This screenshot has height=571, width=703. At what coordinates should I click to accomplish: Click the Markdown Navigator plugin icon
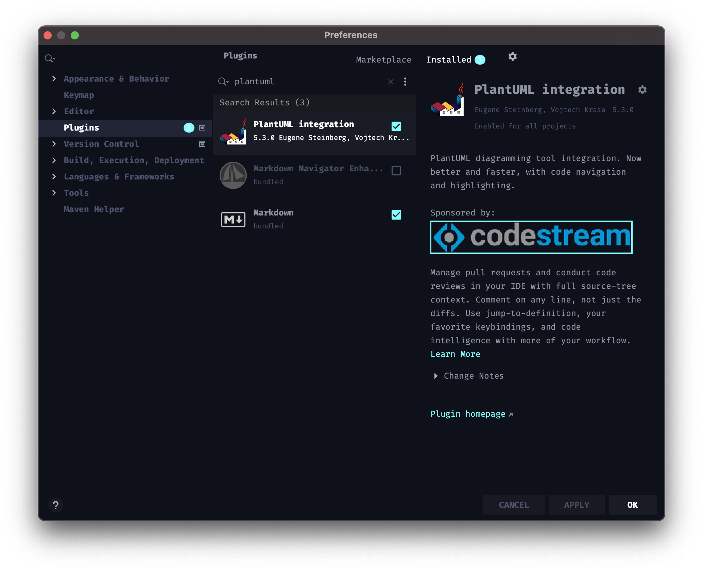[x=233, y=175]
